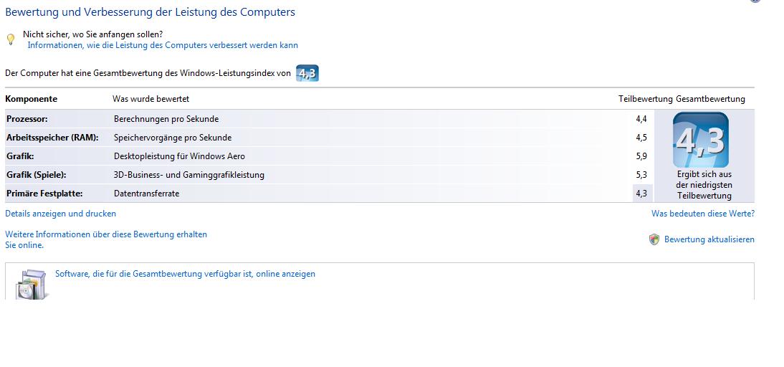Viewport: 784px width, 367px height.
Task: Click the Was wurde bewertet column header
Action: [150, 99]
